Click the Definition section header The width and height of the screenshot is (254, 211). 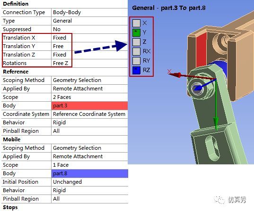16,4
